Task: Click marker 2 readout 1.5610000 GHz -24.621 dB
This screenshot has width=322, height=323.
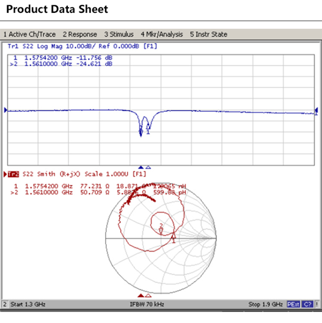Action: point(61,64)
